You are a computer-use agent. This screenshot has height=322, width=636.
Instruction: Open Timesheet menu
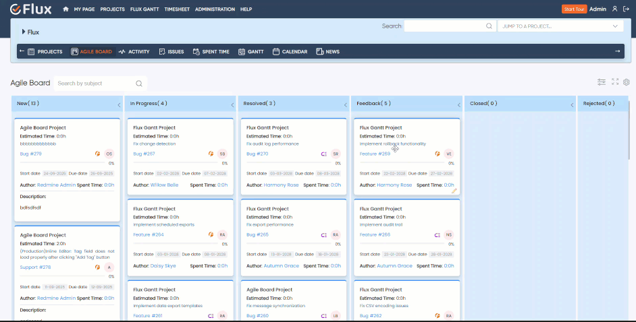[177, 9]
